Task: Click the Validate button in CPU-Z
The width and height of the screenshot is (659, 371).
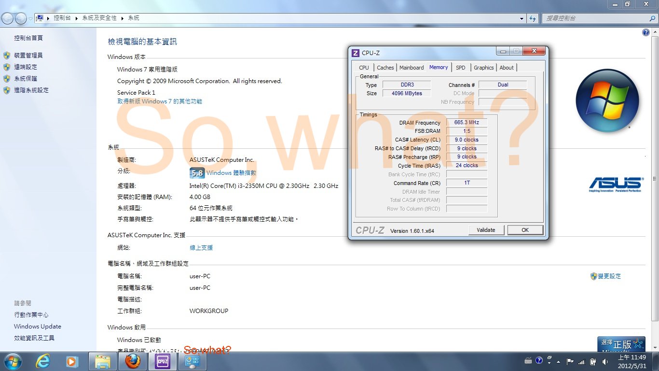Action: click(x=486, y=230)
